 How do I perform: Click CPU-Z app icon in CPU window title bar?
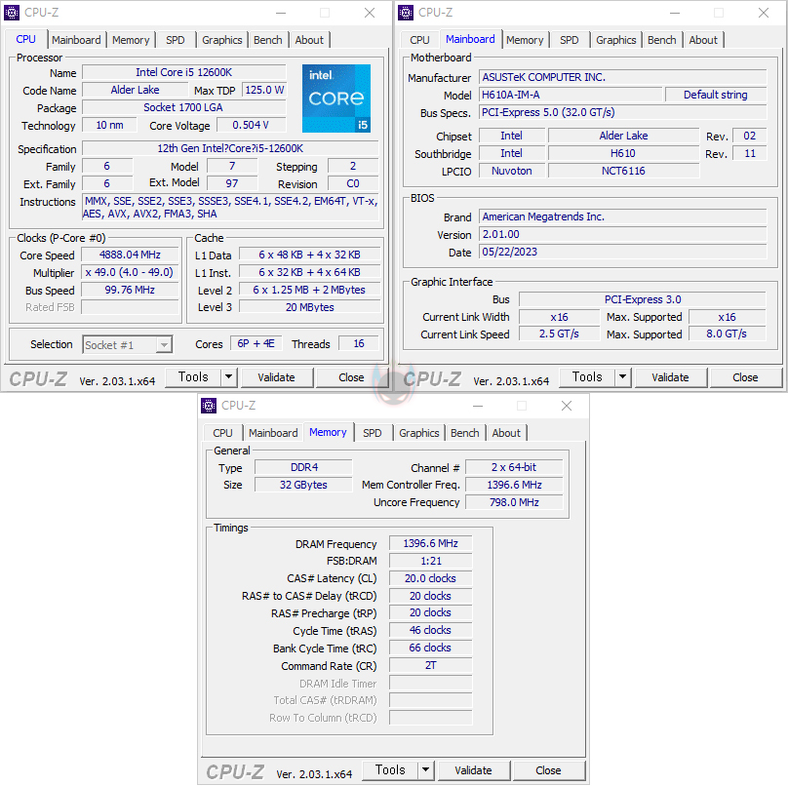(x=12, y=13)
